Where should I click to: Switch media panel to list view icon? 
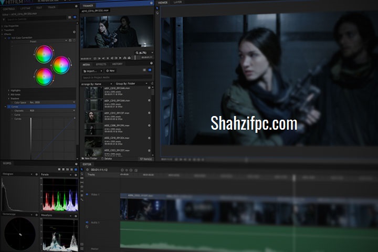(x=144, y=70)
